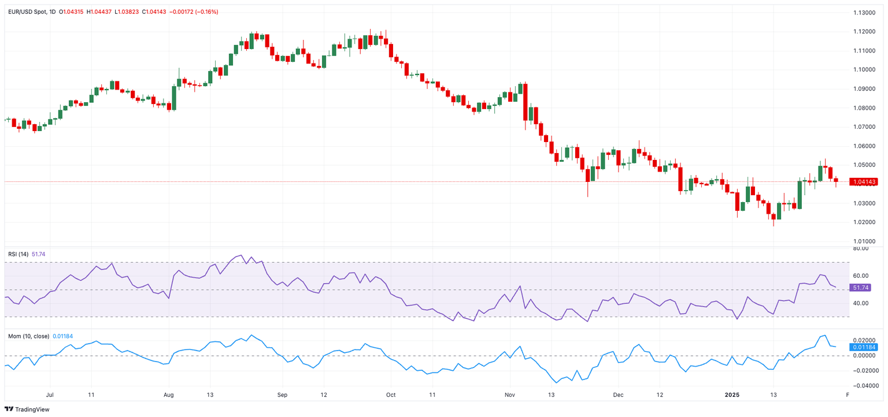Click the Dec date on the time axis
The width and height of the screenshot is (888, 417).
(x=619, y=395)
